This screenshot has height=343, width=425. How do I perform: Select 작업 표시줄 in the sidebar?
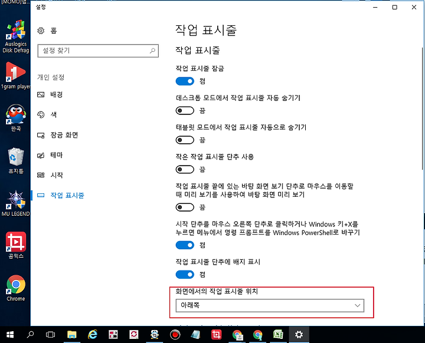67,195
